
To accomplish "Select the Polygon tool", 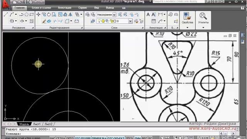I will coord(27,15).
